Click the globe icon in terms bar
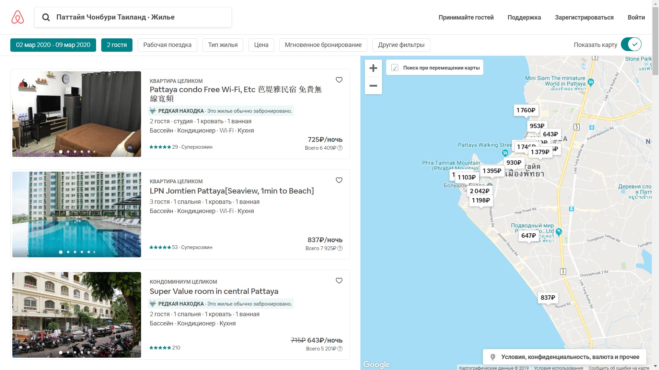Viewport: 659px width, 370px height. [x=493, y=357]
